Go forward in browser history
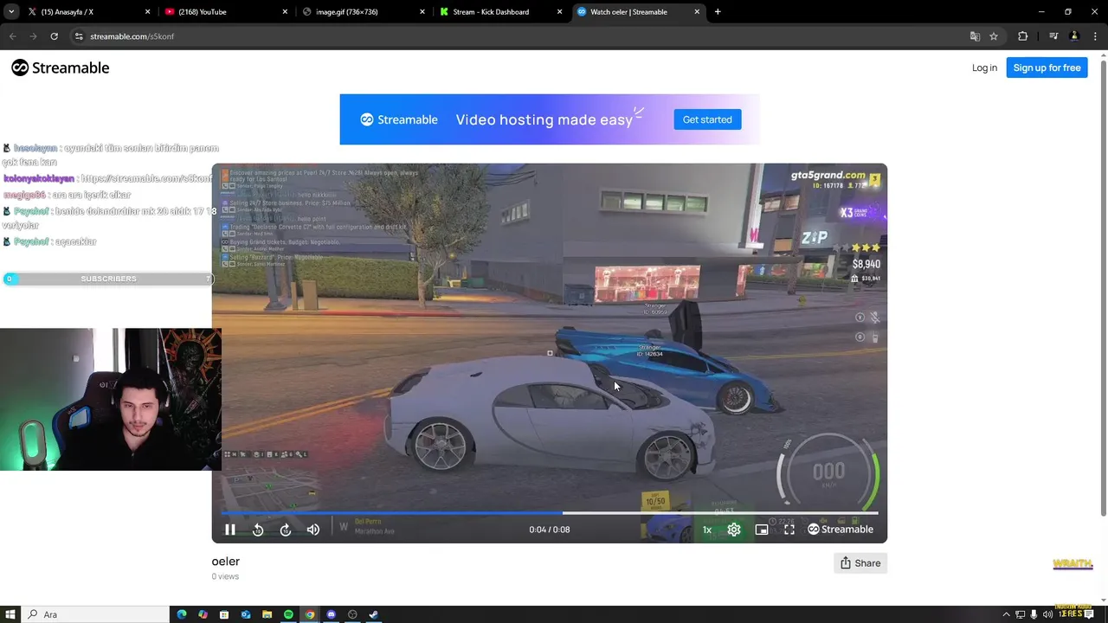 pyautogui.click(x=33, y=36)
